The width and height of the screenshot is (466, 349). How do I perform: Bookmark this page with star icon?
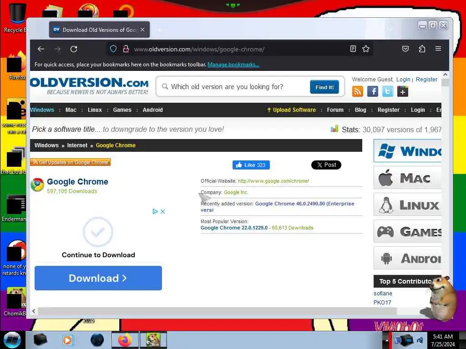pyautogui.click(x=366, y=49)
